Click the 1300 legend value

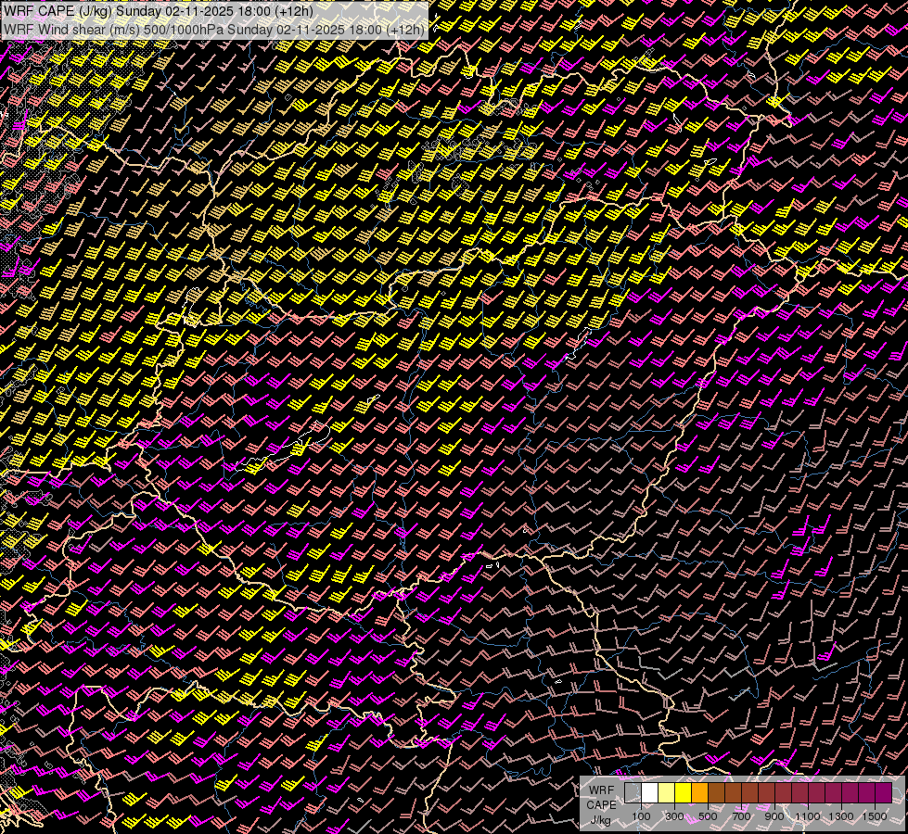click(x=841, y=816)
